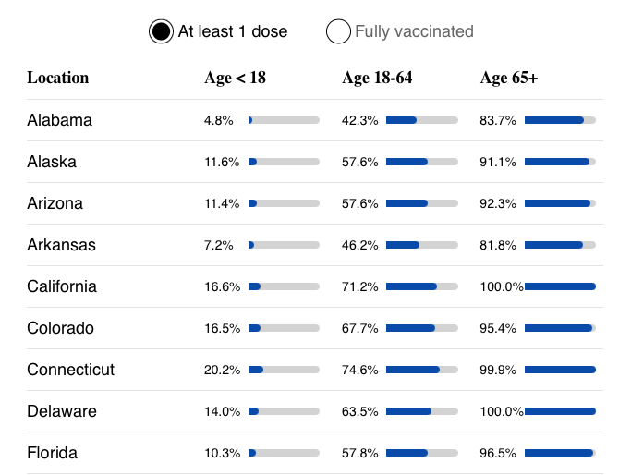This screenshot has width=619, height=475.
Task: Click Delaware's Age 65+ 100.0% bar
Action: 560,411
